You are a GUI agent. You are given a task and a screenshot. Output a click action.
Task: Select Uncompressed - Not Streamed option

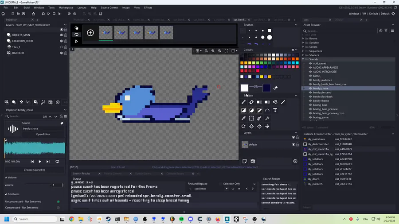coord(58,202)
